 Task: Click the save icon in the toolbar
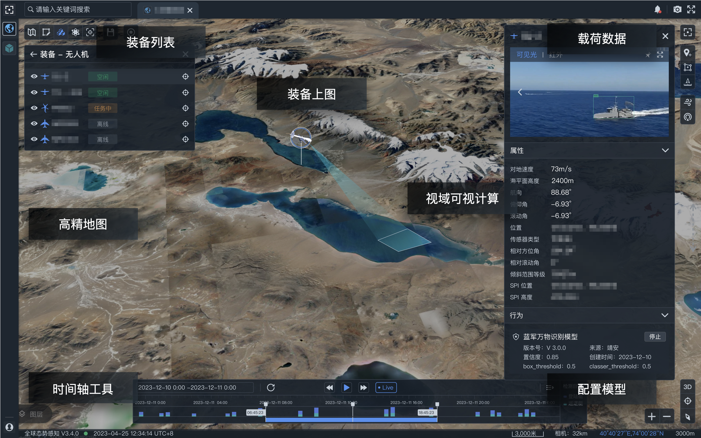click(111, 32)
